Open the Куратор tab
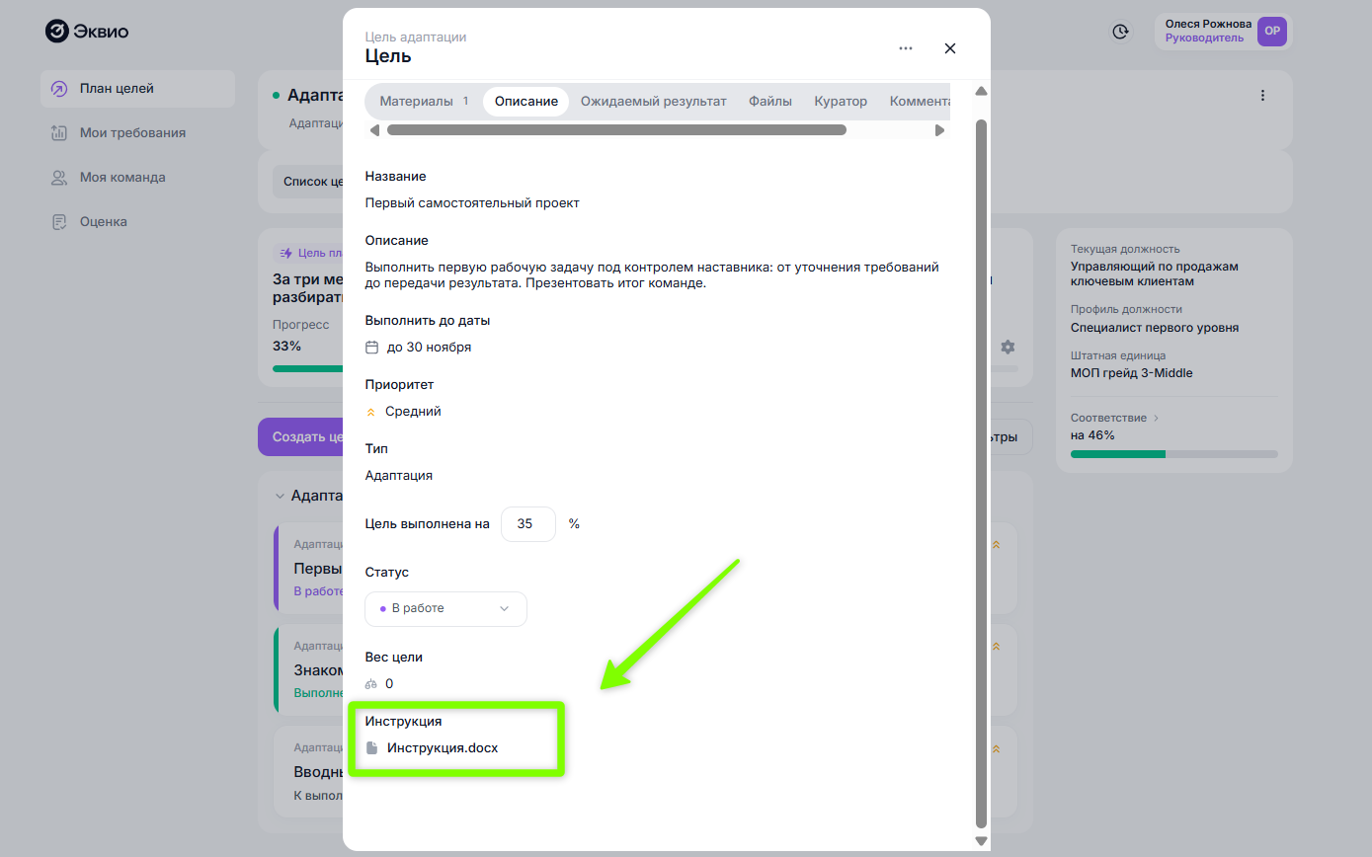1372x857 pixels. point(841,102)
